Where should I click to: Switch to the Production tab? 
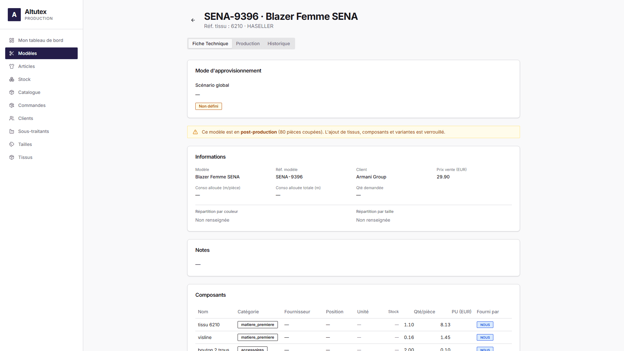click(x=248, y=44)
